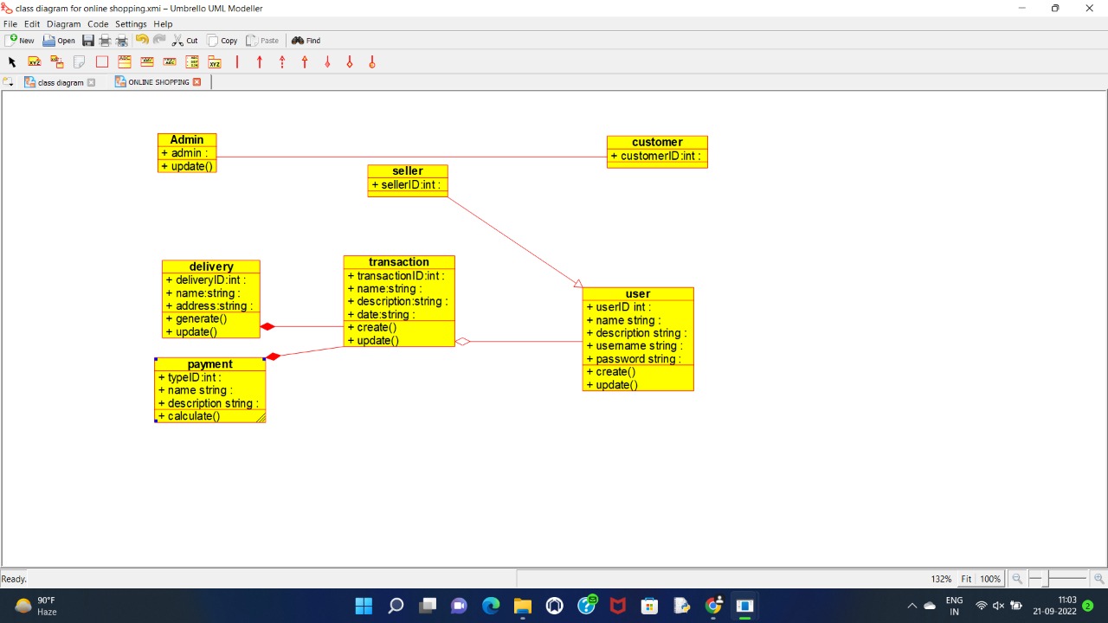
Task: Click the payment box resize grip corner
Action: point(261,418)
